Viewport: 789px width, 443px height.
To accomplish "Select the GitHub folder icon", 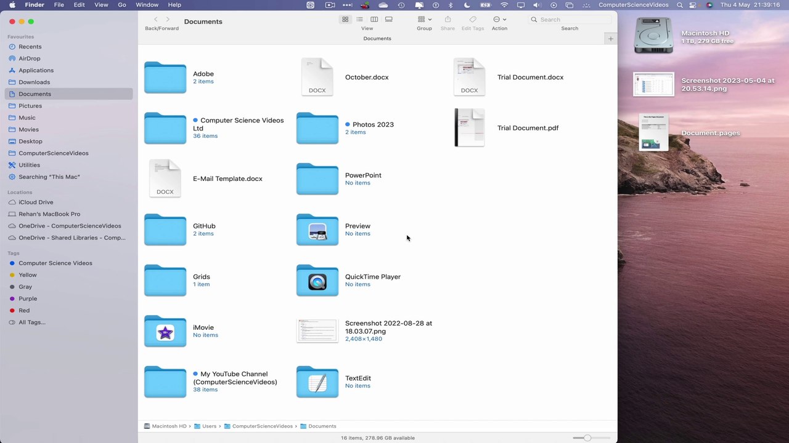I will coord(165,229).
